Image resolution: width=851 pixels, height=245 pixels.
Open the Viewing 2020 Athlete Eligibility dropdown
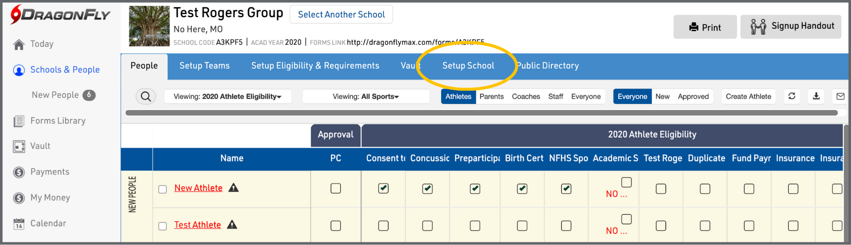[x=227, y=96]
